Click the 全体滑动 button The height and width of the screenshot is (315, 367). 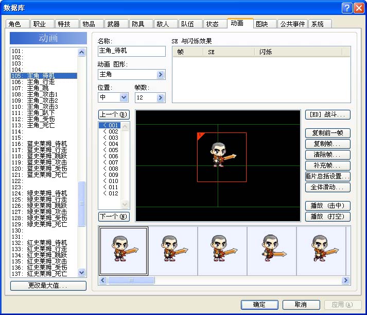(328, 187)
